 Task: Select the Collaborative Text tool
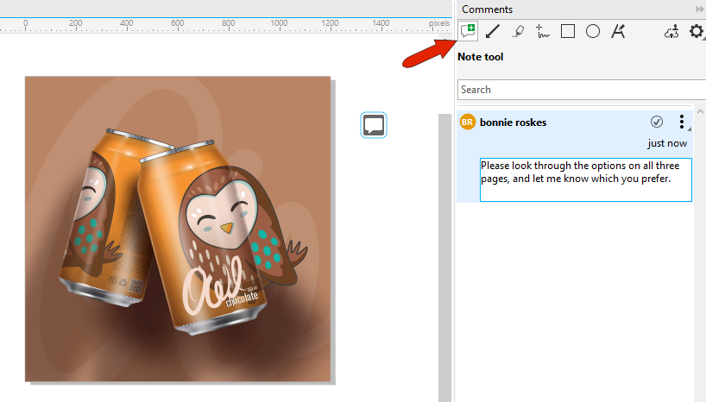(x=618, y=32)
